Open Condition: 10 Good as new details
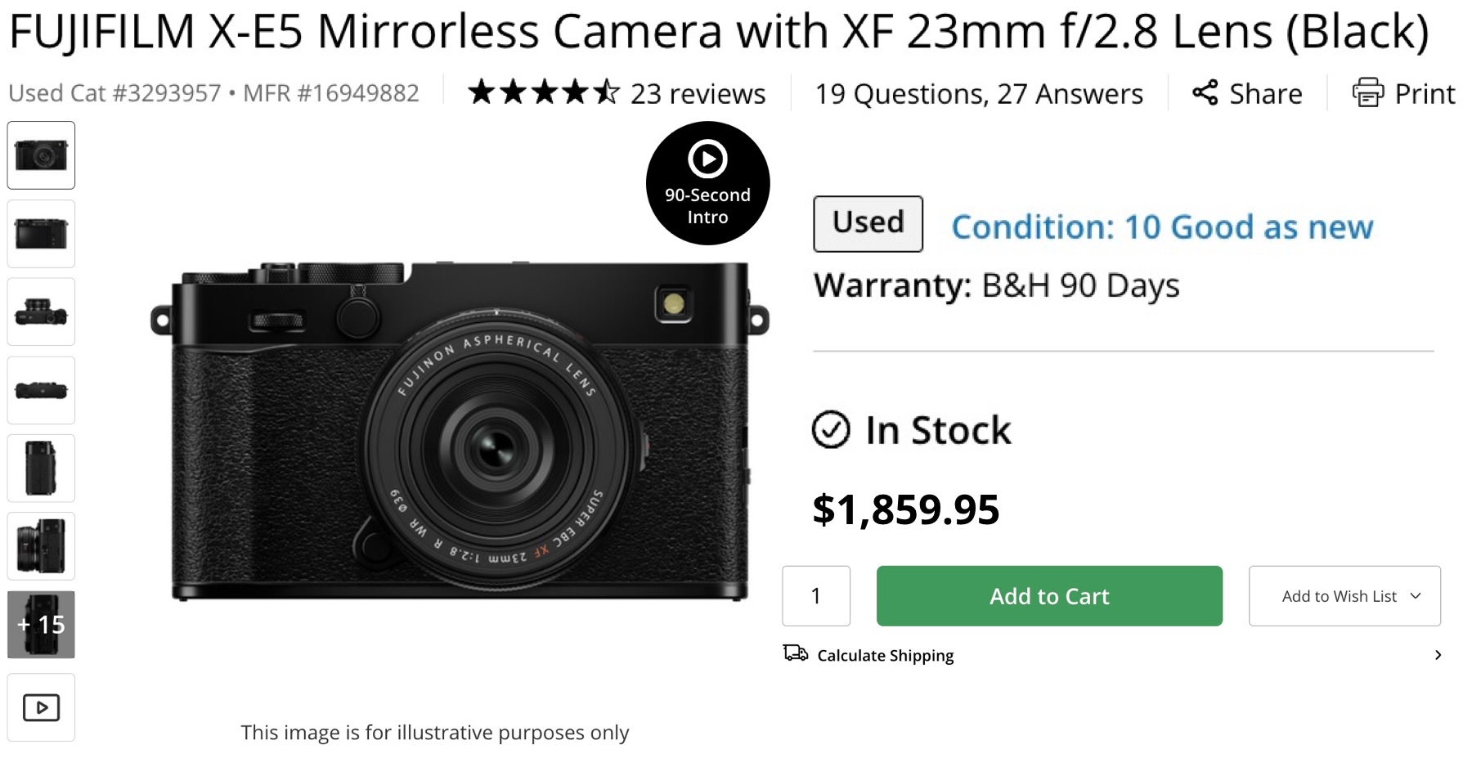This screenshot has height=758, width=1472. tap(1161, 227)
